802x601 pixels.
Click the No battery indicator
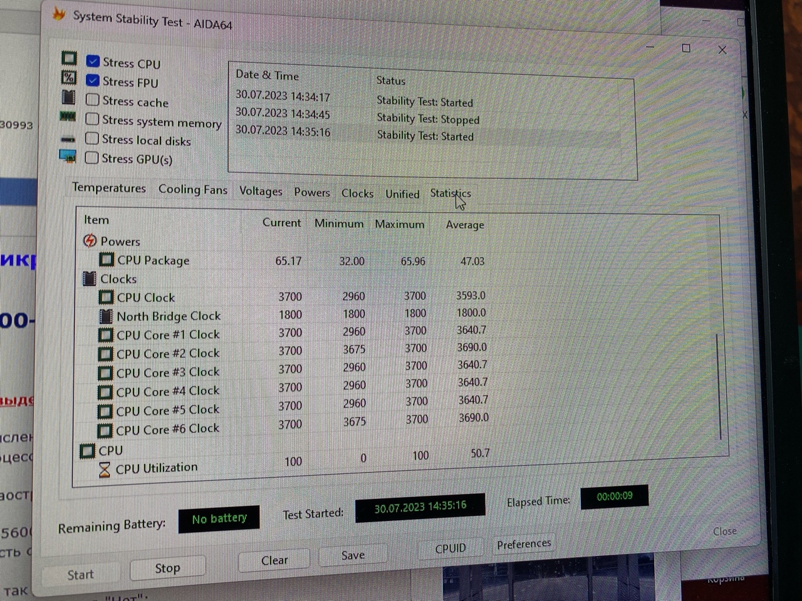[219, 519]
